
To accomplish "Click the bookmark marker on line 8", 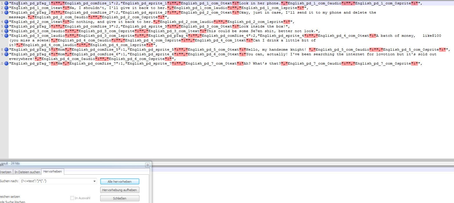I will tap(6, 50).
